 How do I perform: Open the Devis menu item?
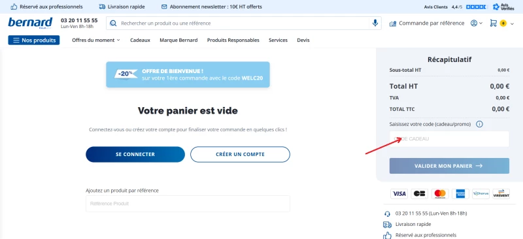pos(303,40)
